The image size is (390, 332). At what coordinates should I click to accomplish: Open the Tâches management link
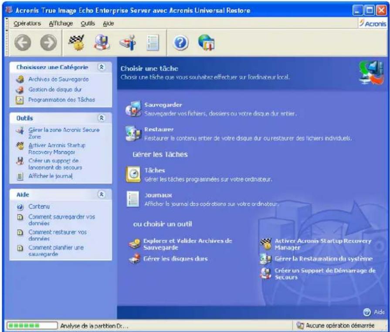tap(155, 170)
